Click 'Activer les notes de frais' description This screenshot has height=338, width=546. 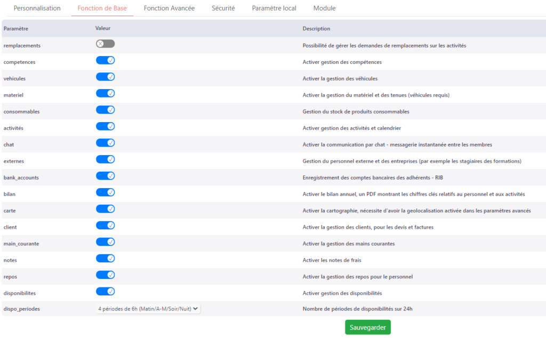(x=332, y=260)
